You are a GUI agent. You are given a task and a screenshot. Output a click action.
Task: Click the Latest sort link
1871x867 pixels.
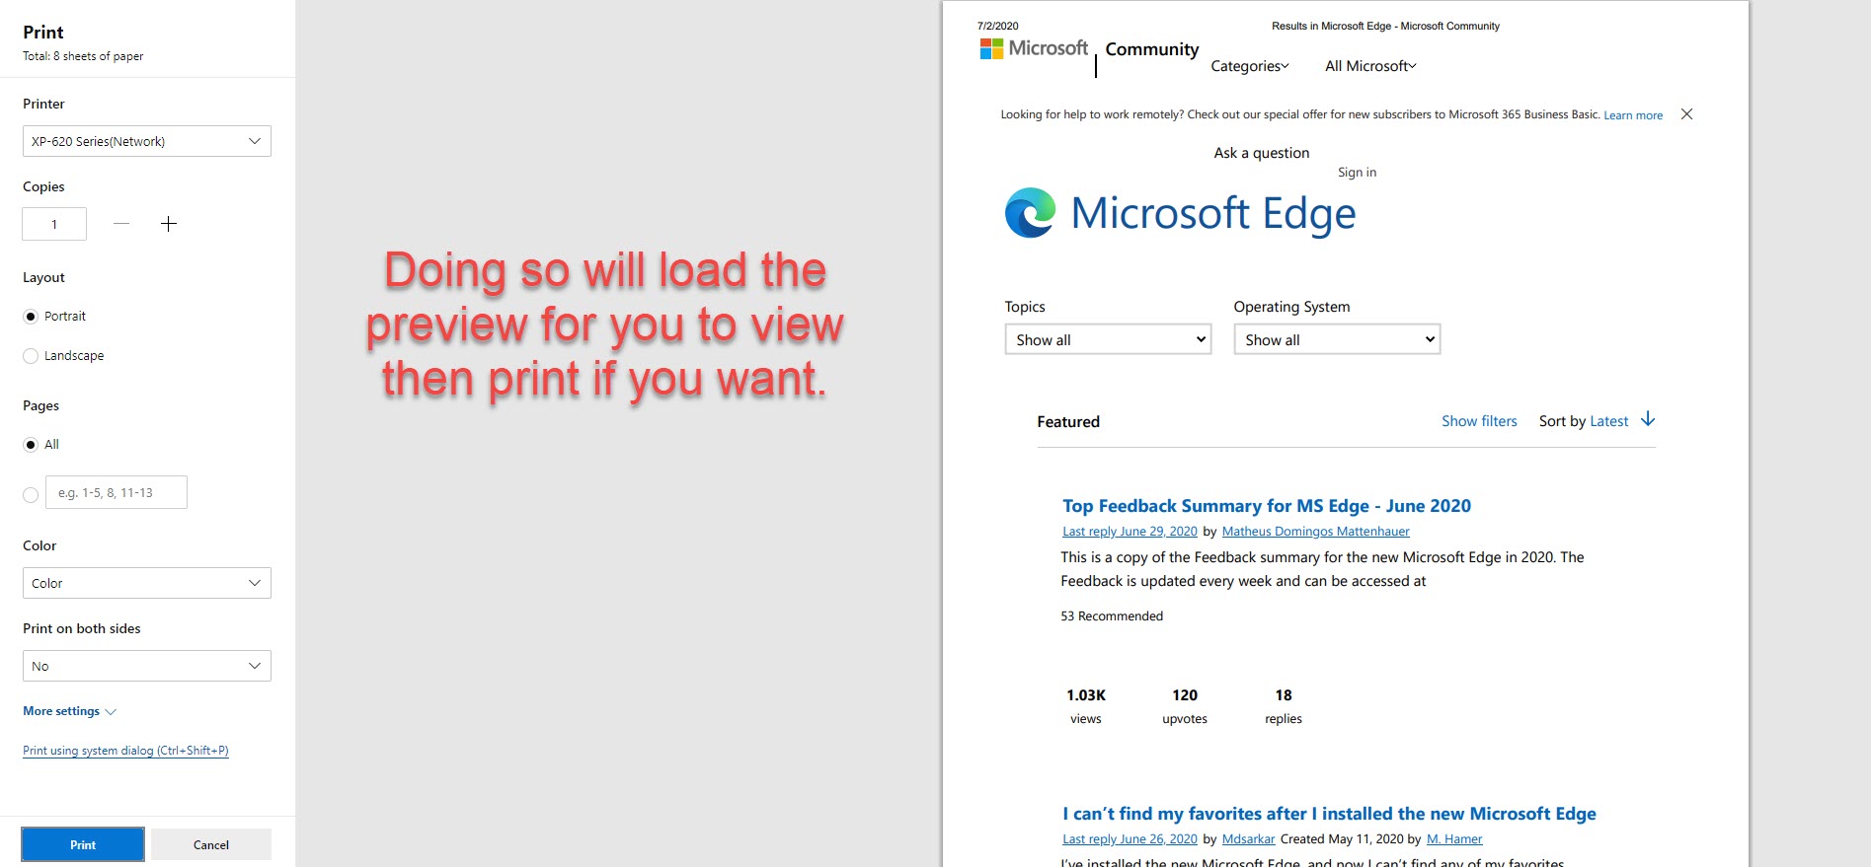click(x=1609, y=421)
